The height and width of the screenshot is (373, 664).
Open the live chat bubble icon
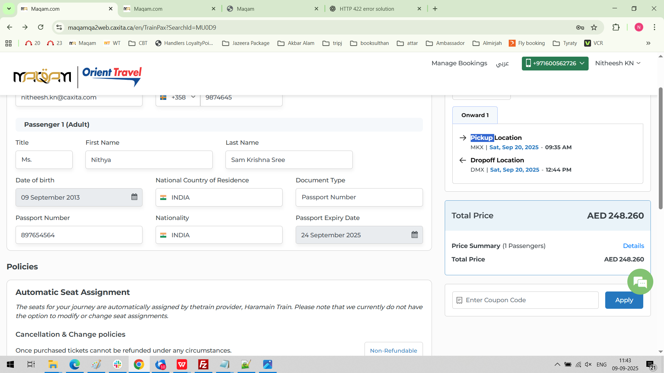tap(640, 282)
